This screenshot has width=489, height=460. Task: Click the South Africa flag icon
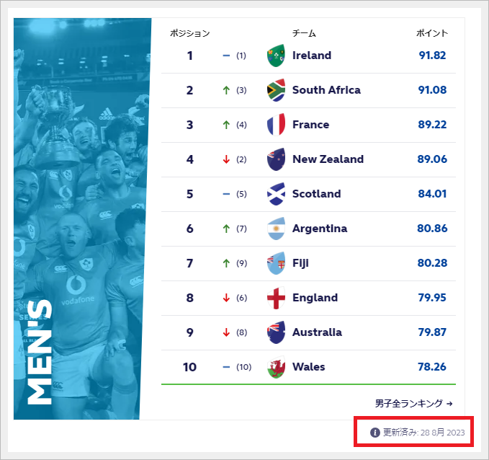coord(276,90)
